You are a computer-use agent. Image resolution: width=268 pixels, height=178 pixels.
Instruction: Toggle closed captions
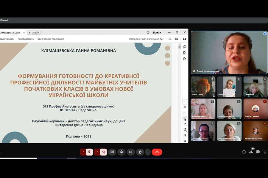131,152
